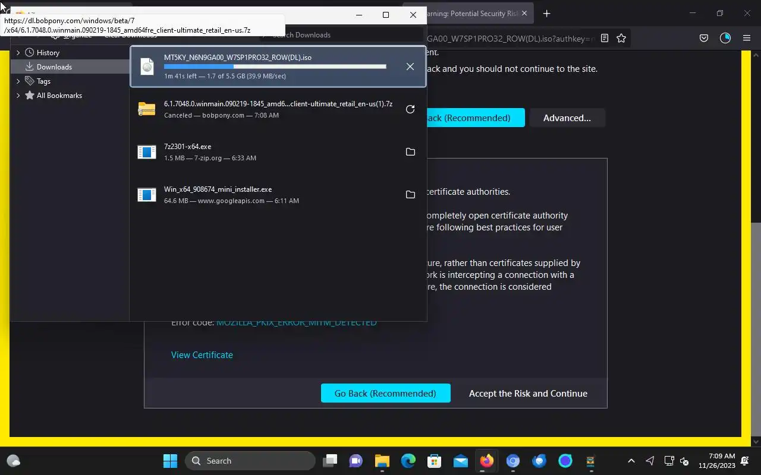
Task: Click Go Back (Recommended) bottom button
Action: (385, 393)
